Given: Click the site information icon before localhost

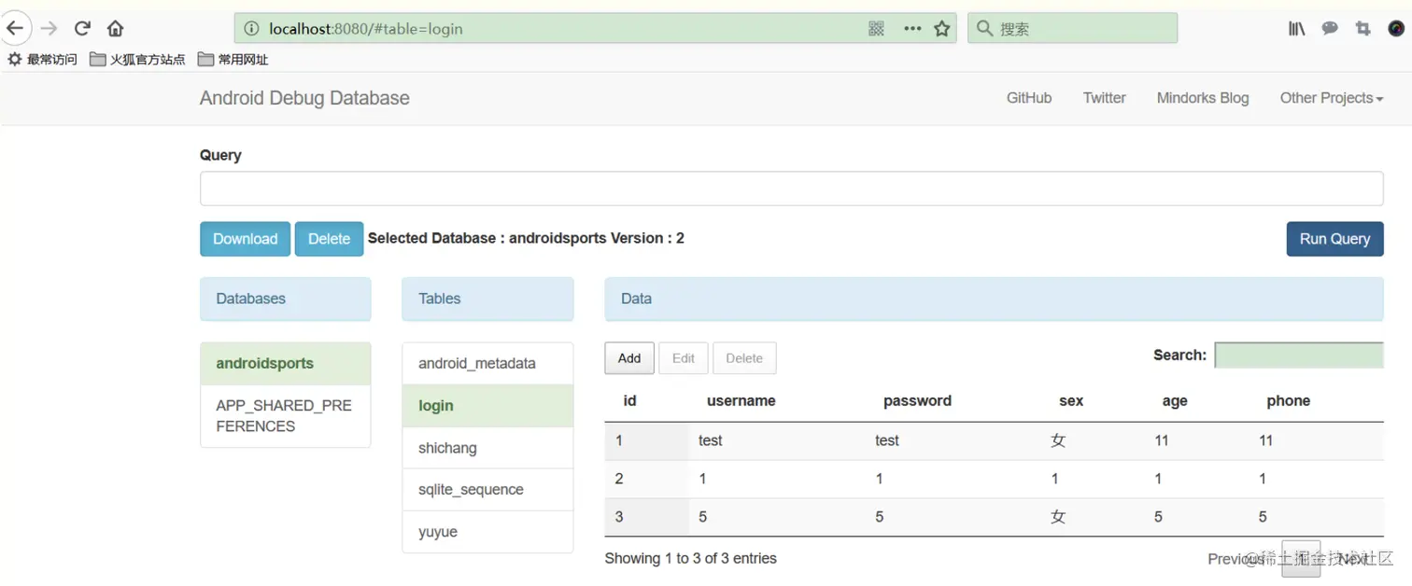Looking at the screenshot, I should click(250, 29).
